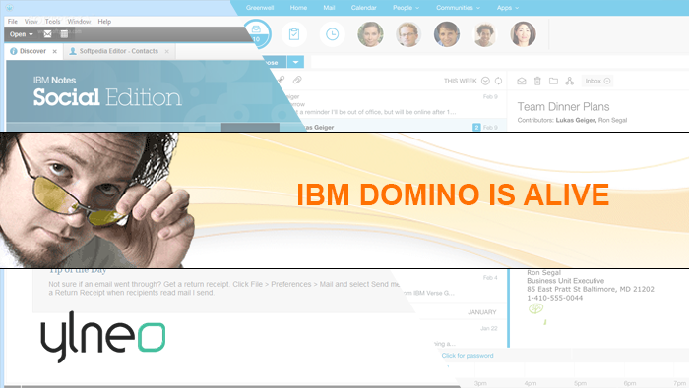Screen dimensions: 689x388
Task: Click the '1-410-555-0044' phone number
Action: 554,298
